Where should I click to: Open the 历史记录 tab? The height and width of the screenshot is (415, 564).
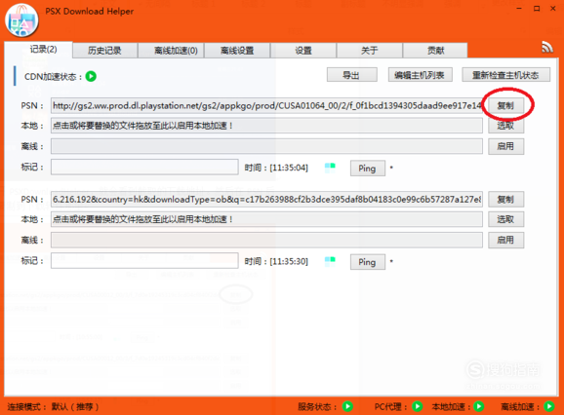tap(104, 51)
